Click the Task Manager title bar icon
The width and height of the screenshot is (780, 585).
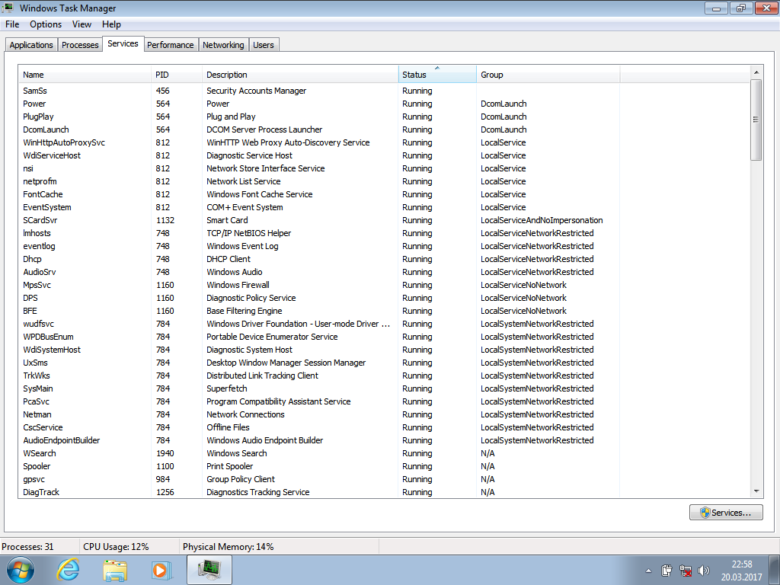(8, 8)
